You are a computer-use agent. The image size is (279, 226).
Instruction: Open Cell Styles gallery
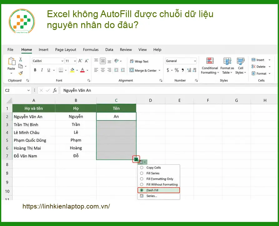(241, 66)
